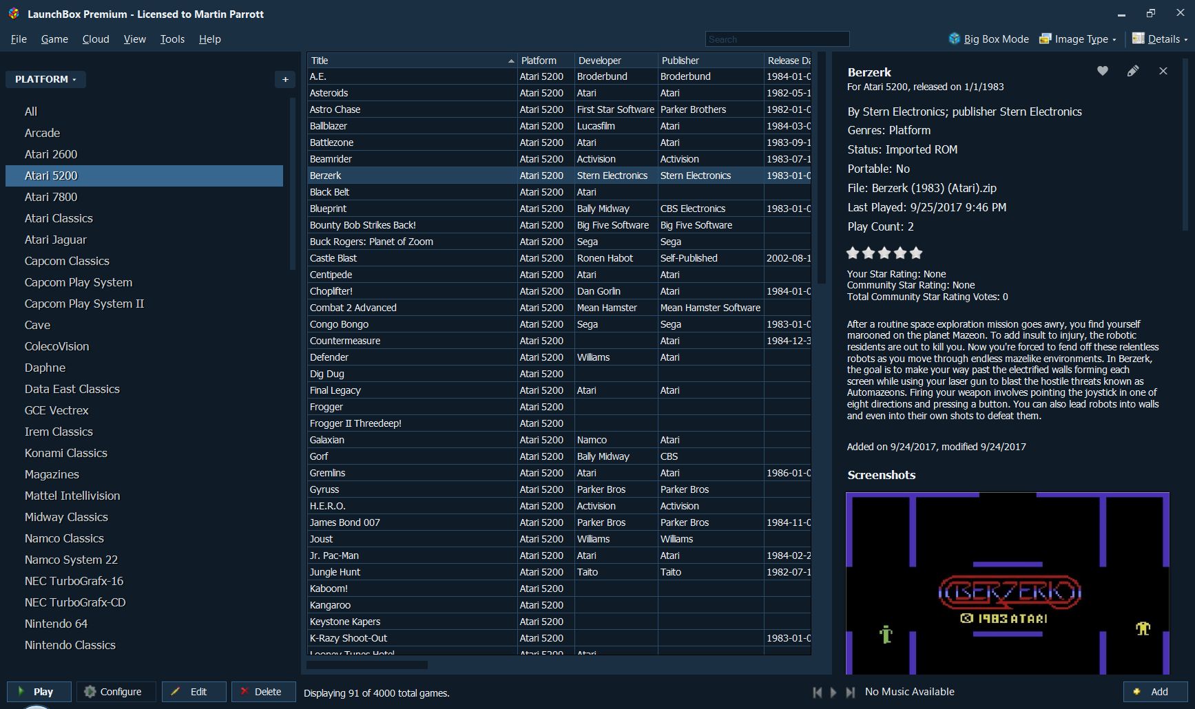Screen dimensions: 1195x709
Task: Click the Play button
Action: coord(39,692)
